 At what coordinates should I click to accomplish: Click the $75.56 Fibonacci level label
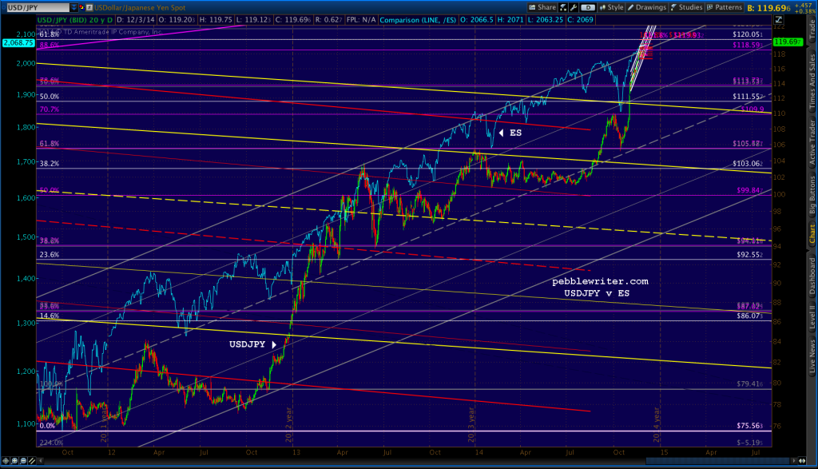click(749, 425)
